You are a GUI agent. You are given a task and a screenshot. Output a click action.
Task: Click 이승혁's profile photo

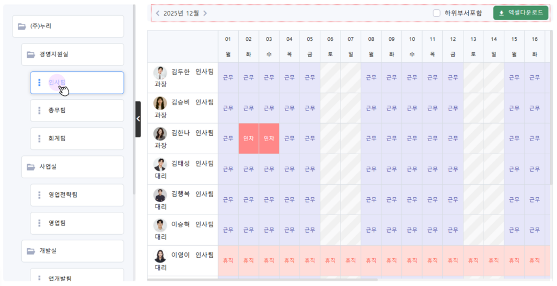160,226
